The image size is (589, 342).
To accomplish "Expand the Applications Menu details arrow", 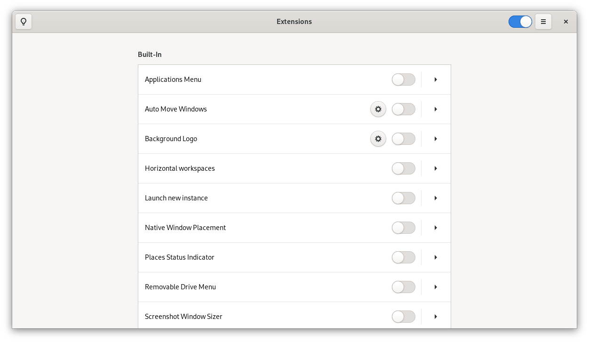I will pyautogui.click(x=436, y=80).
